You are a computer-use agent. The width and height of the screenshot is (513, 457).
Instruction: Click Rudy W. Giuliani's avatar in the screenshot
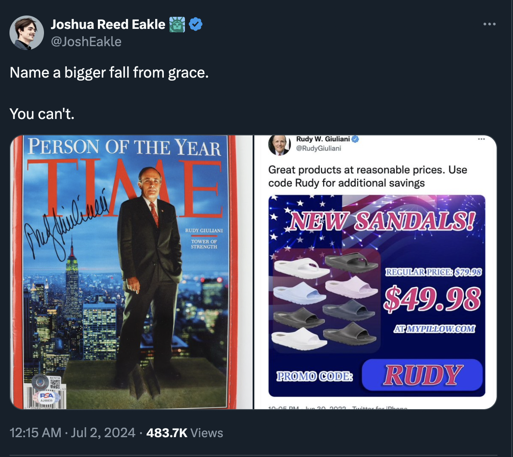(x=279, y=144)
